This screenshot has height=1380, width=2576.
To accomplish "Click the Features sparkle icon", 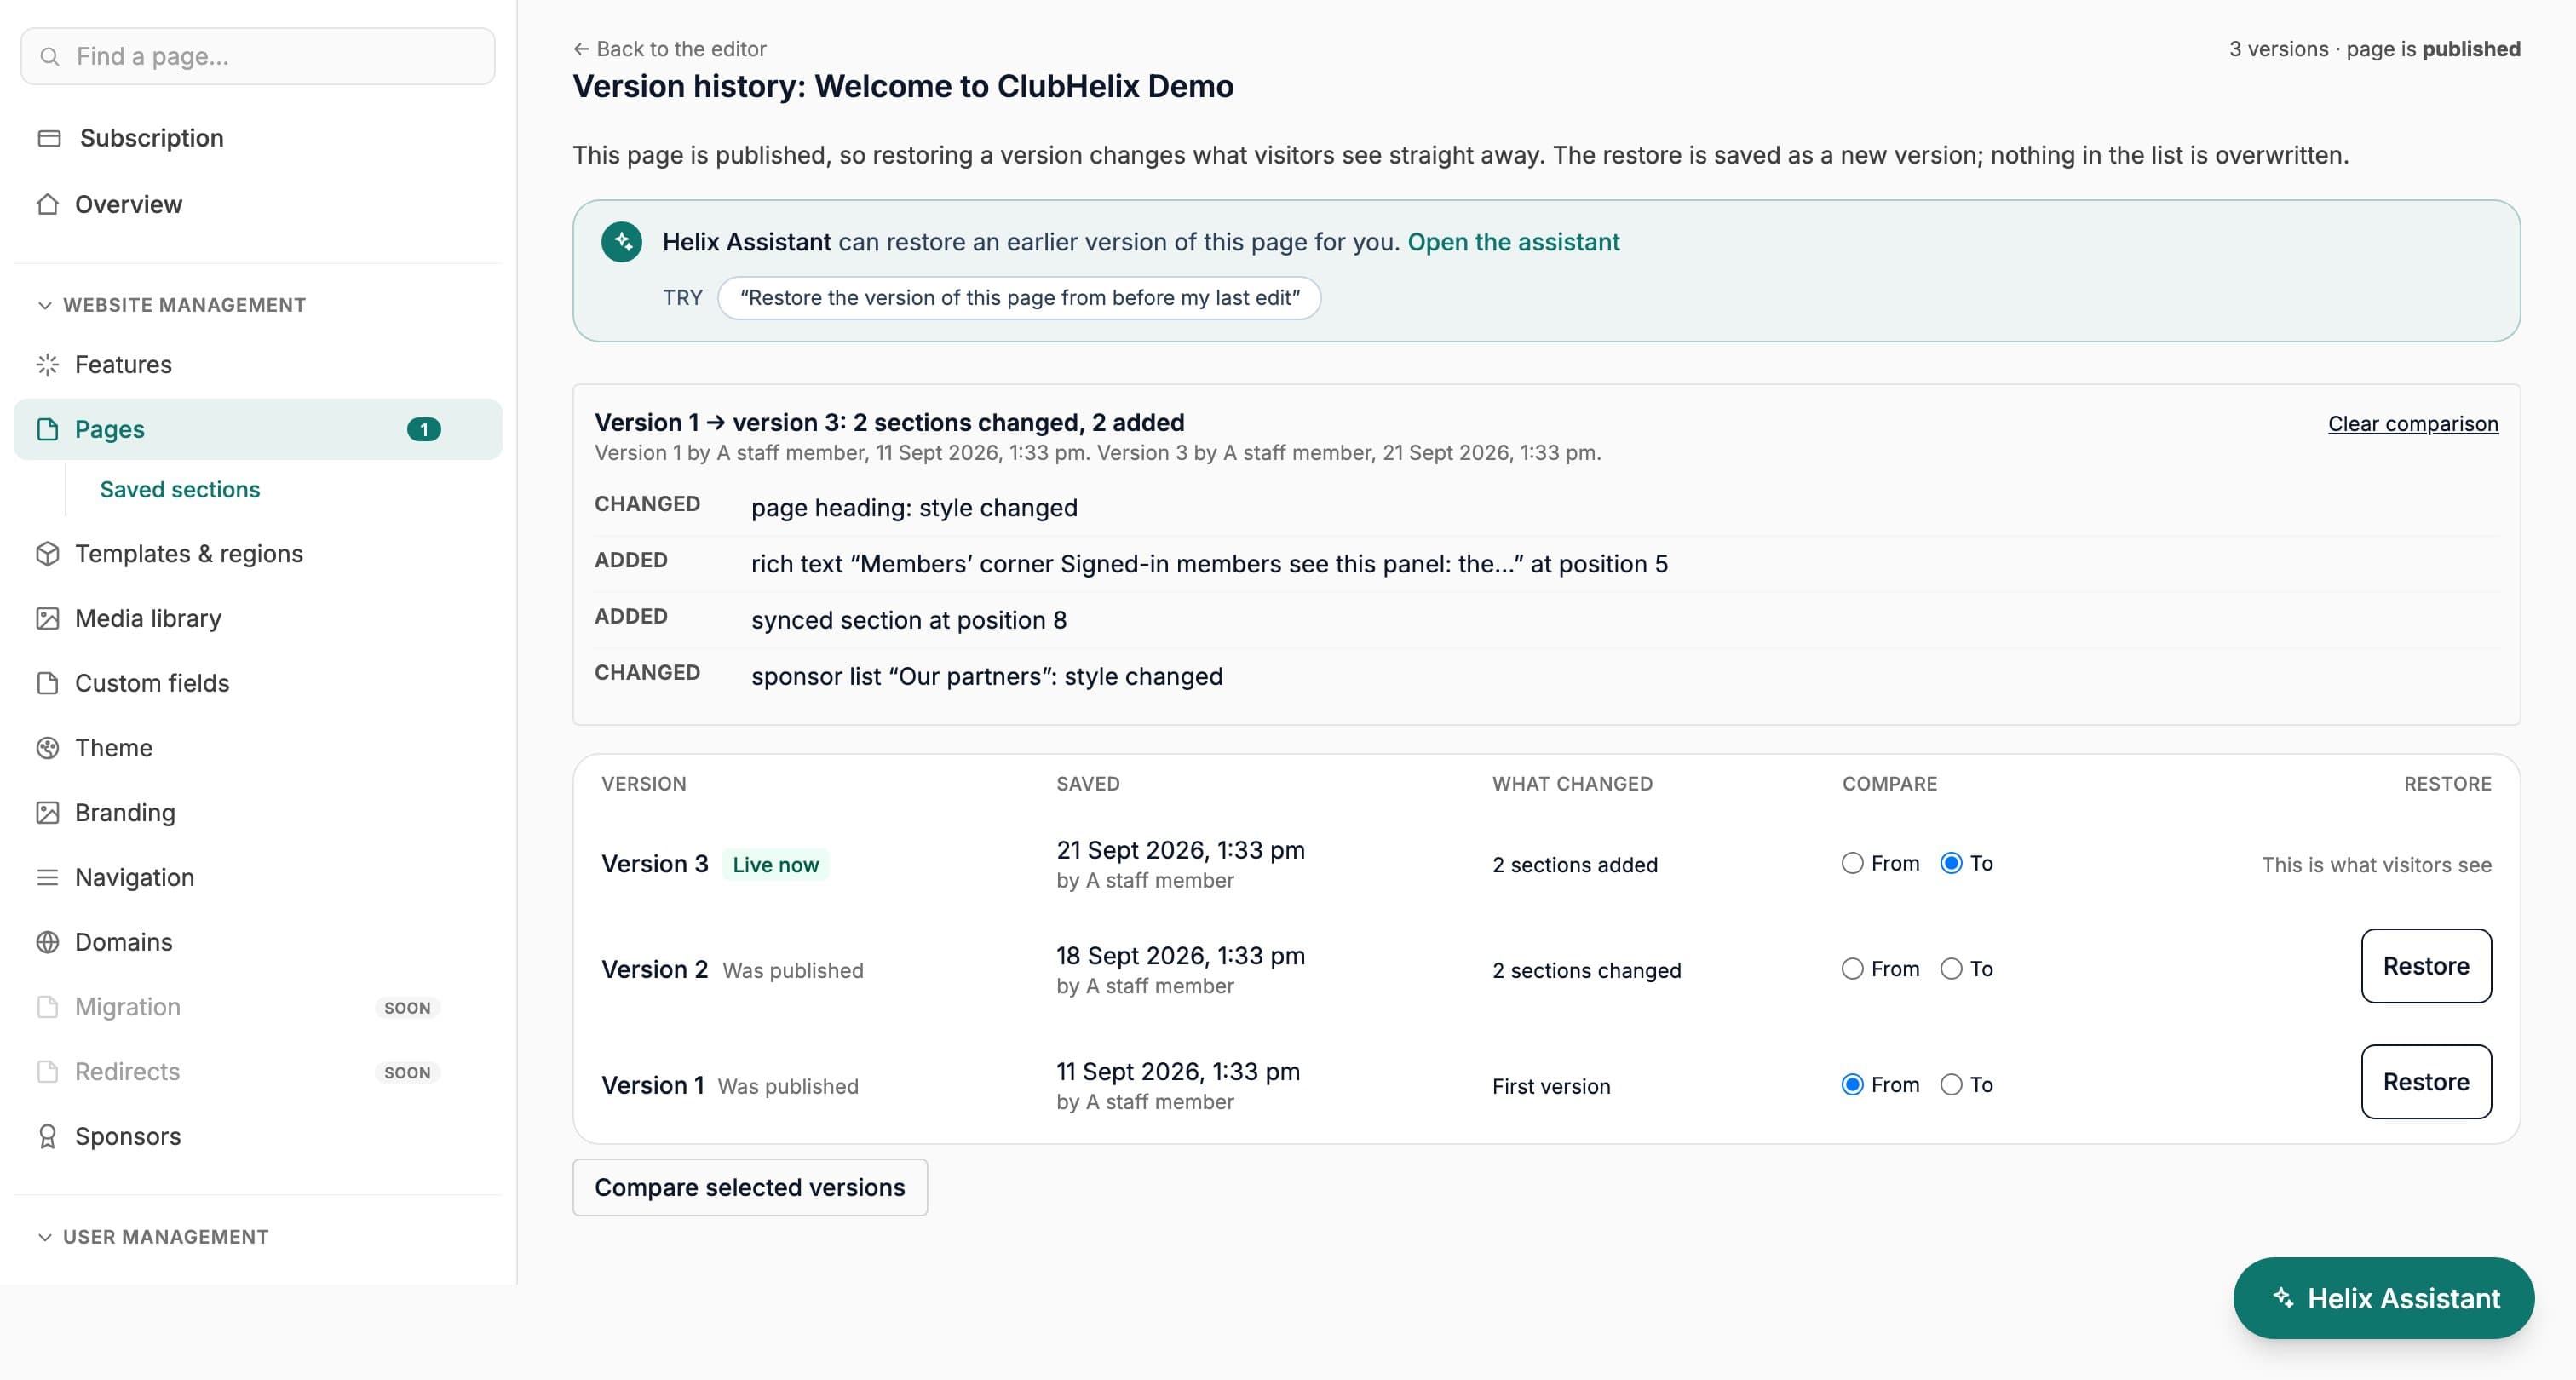I will tap(47, 364).
